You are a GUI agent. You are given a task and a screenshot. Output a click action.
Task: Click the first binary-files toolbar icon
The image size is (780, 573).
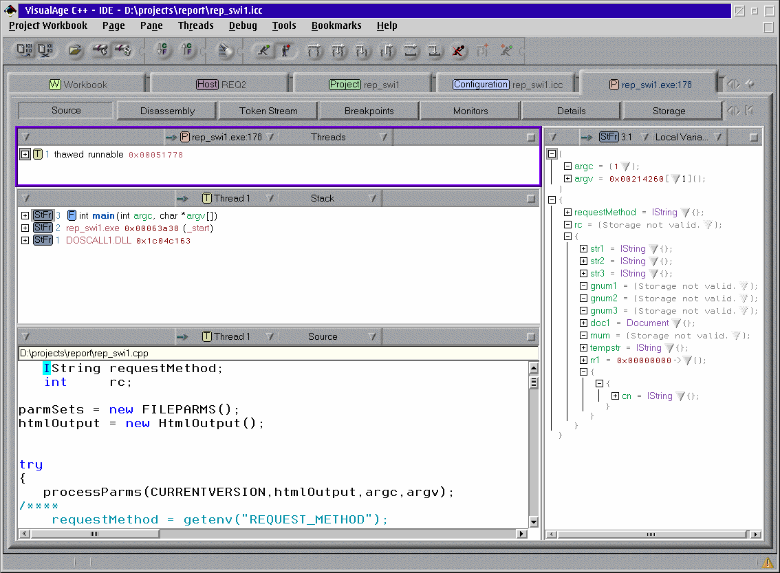point(24,50)
